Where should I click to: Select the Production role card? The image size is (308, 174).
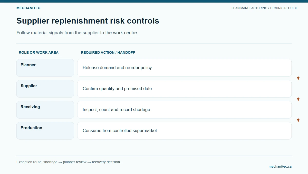tap(45, 131)
